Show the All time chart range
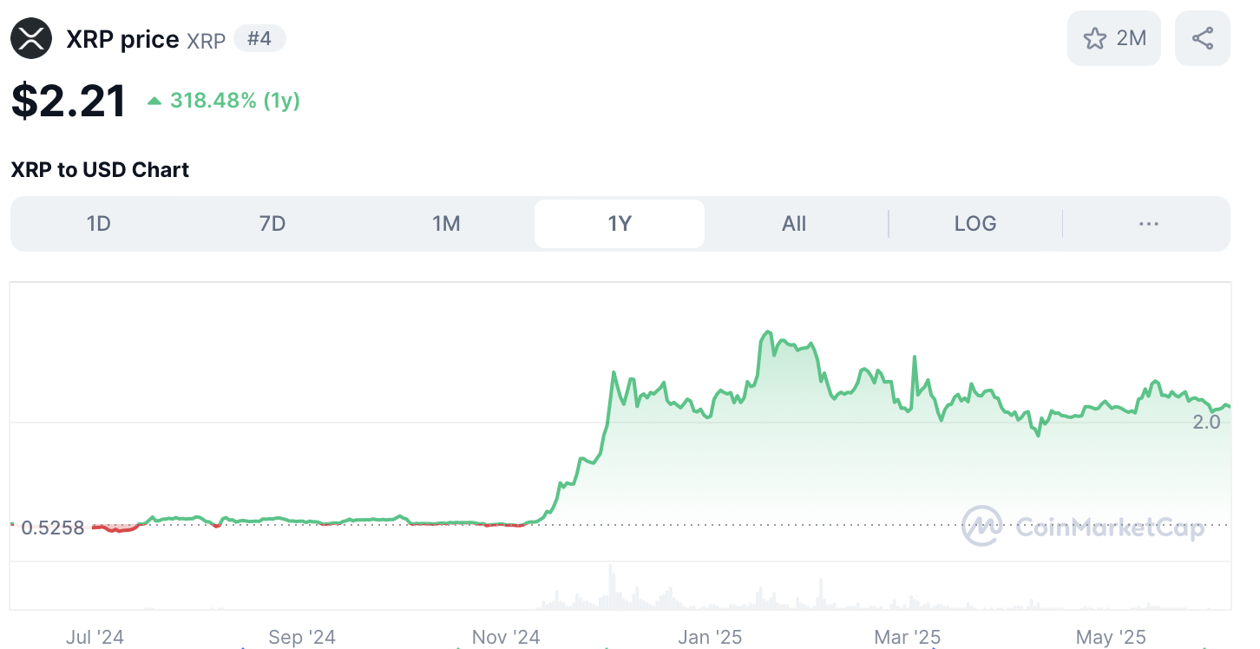This screenshot has height=649, width=1260. pos(794,224)
